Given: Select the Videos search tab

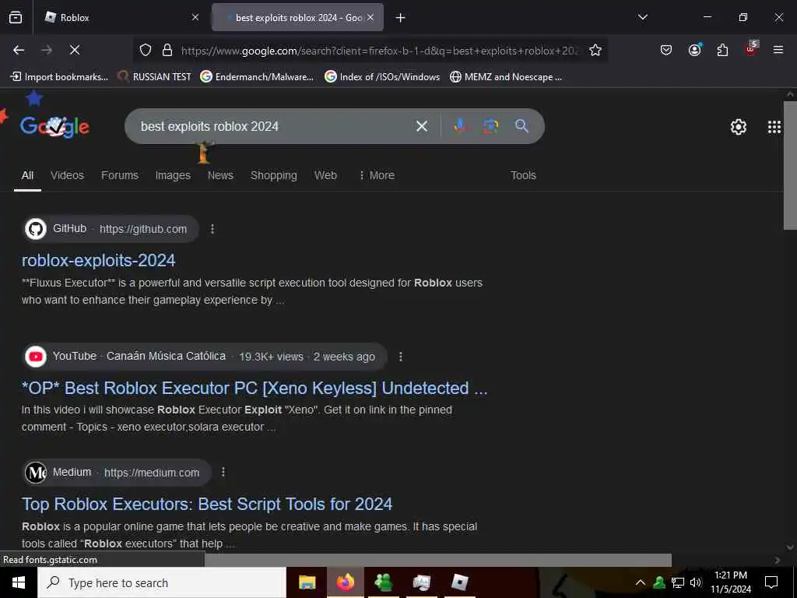Looking at the screenshot, I should 67,175.
